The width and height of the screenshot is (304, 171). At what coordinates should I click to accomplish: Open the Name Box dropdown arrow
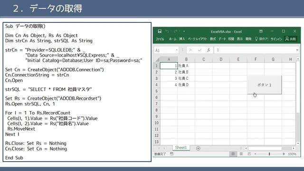(177, 50)
